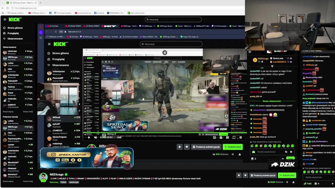Screen dimensions: 335x188
Task: Toggle theater mode on nested player
Action: point(227,137)
